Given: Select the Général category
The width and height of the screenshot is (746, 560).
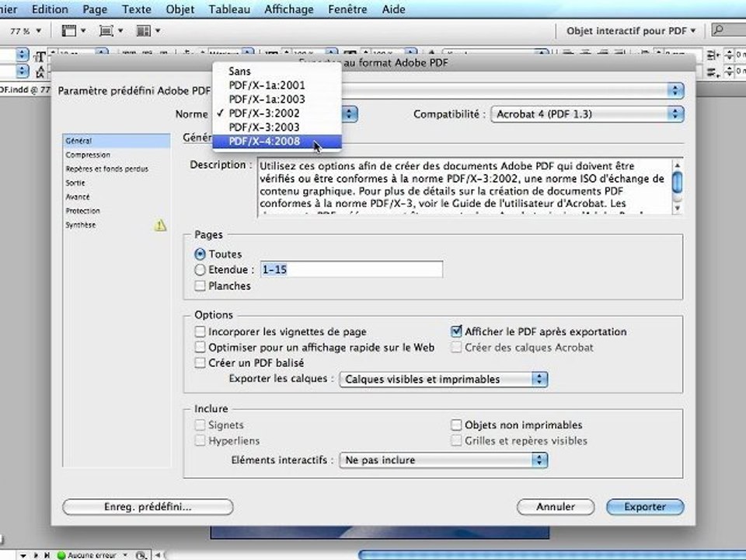Looking at the screenshot, I should 116,141.
